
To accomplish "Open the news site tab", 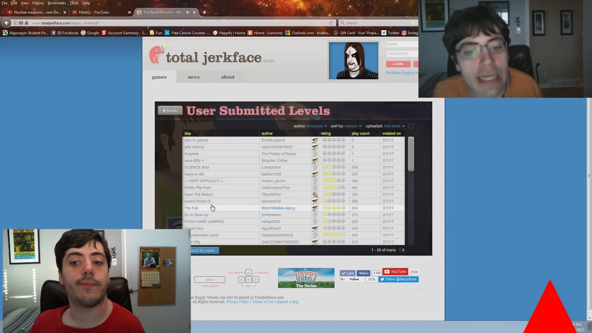I will coord(193,77).
